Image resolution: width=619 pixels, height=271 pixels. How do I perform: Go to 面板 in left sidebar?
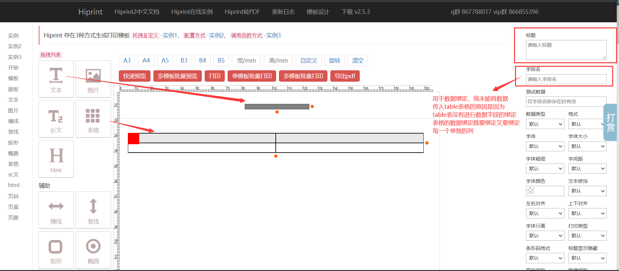coord(14,89)
